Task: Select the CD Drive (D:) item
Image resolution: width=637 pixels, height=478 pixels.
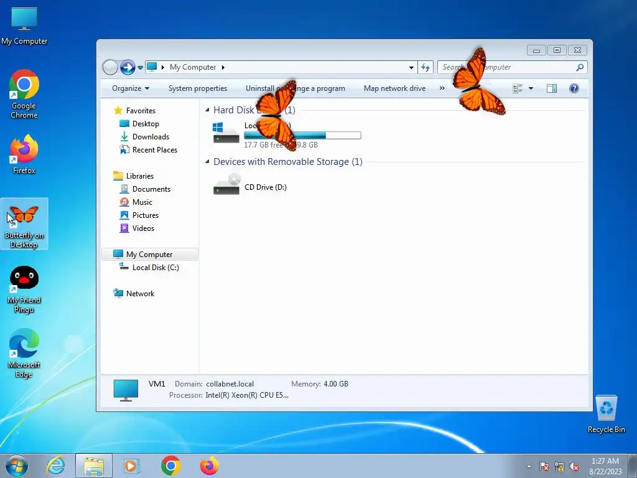Action: [250, 185]
